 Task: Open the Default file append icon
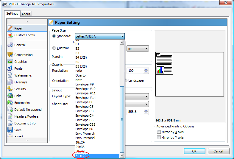coord(10,110)
